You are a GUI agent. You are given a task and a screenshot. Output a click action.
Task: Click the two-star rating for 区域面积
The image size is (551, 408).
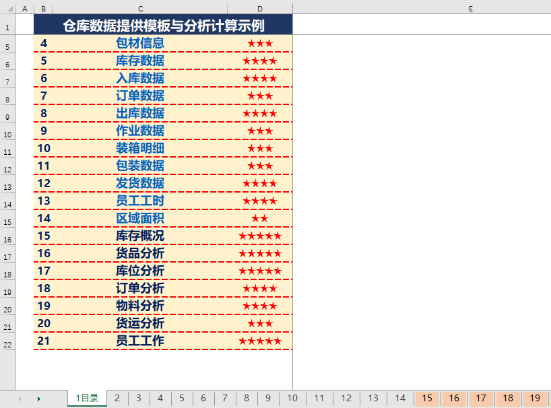click(x=260, y=218)
